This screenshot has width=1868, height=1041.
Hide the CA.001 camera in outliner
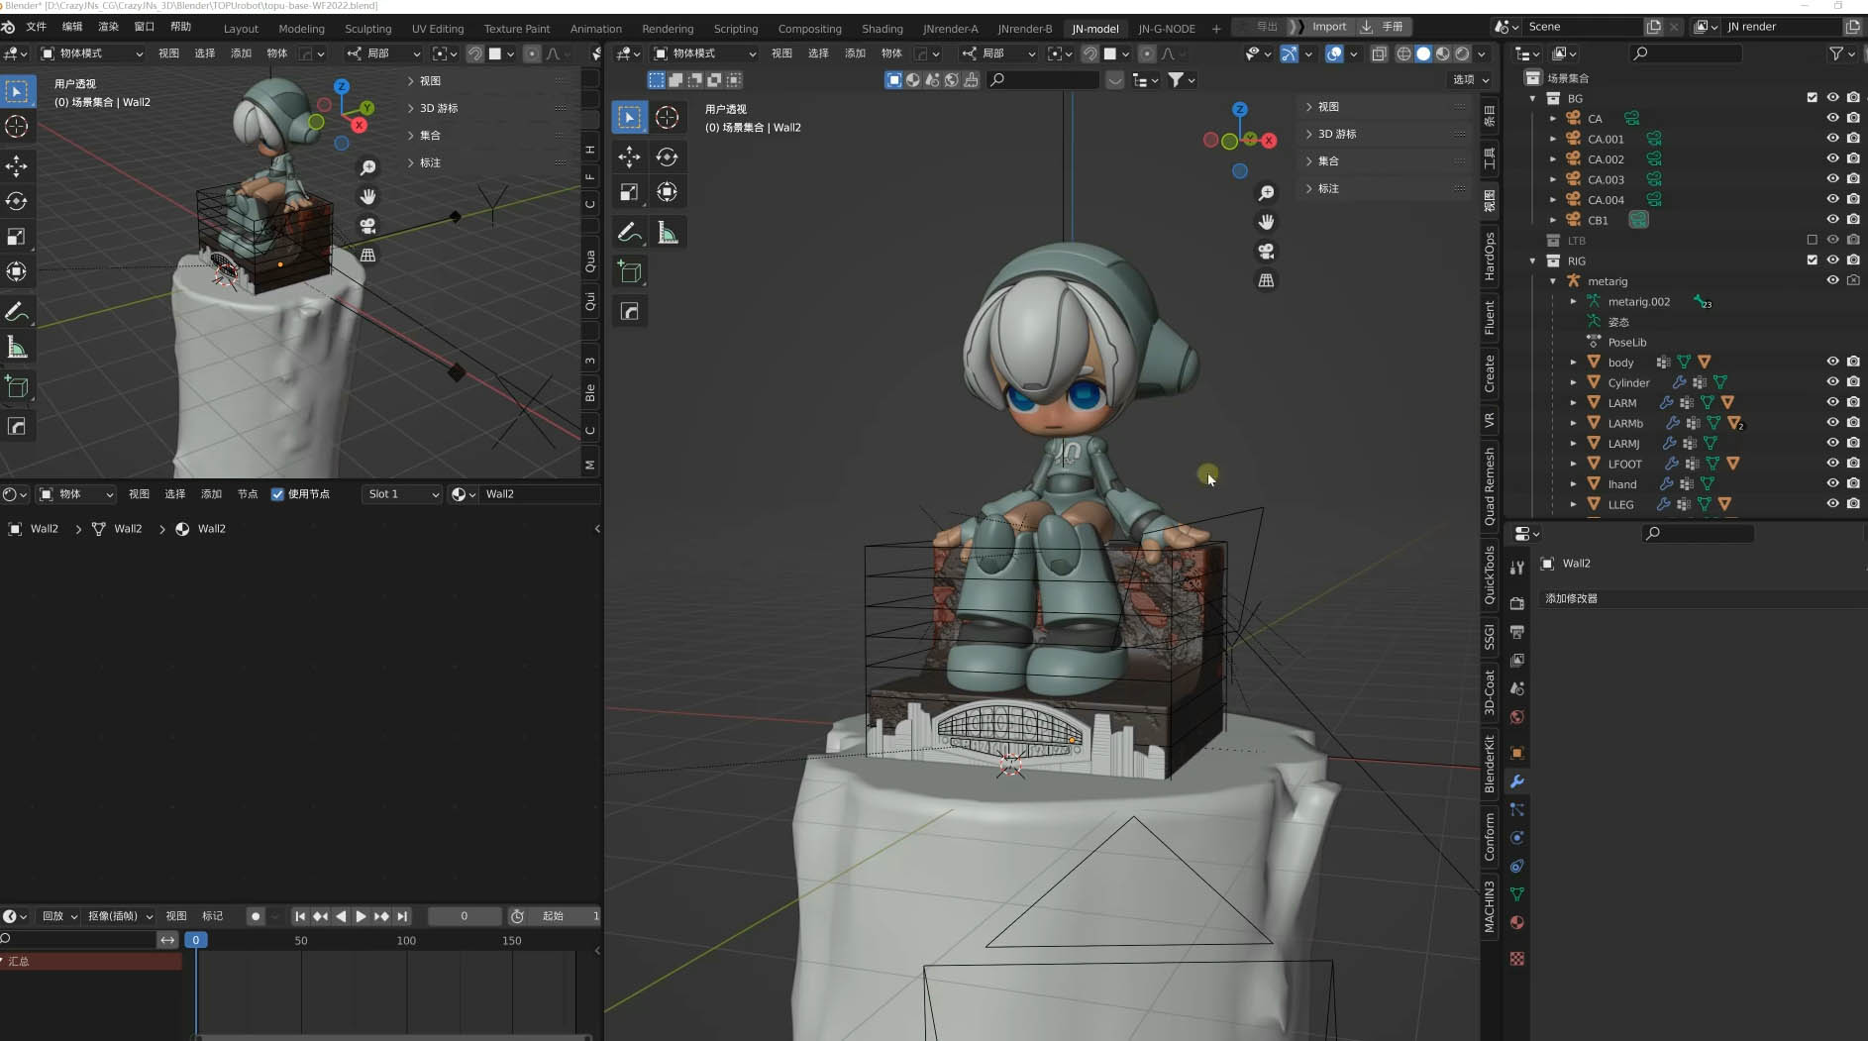pyautogui.click(x=1832, y=139)
